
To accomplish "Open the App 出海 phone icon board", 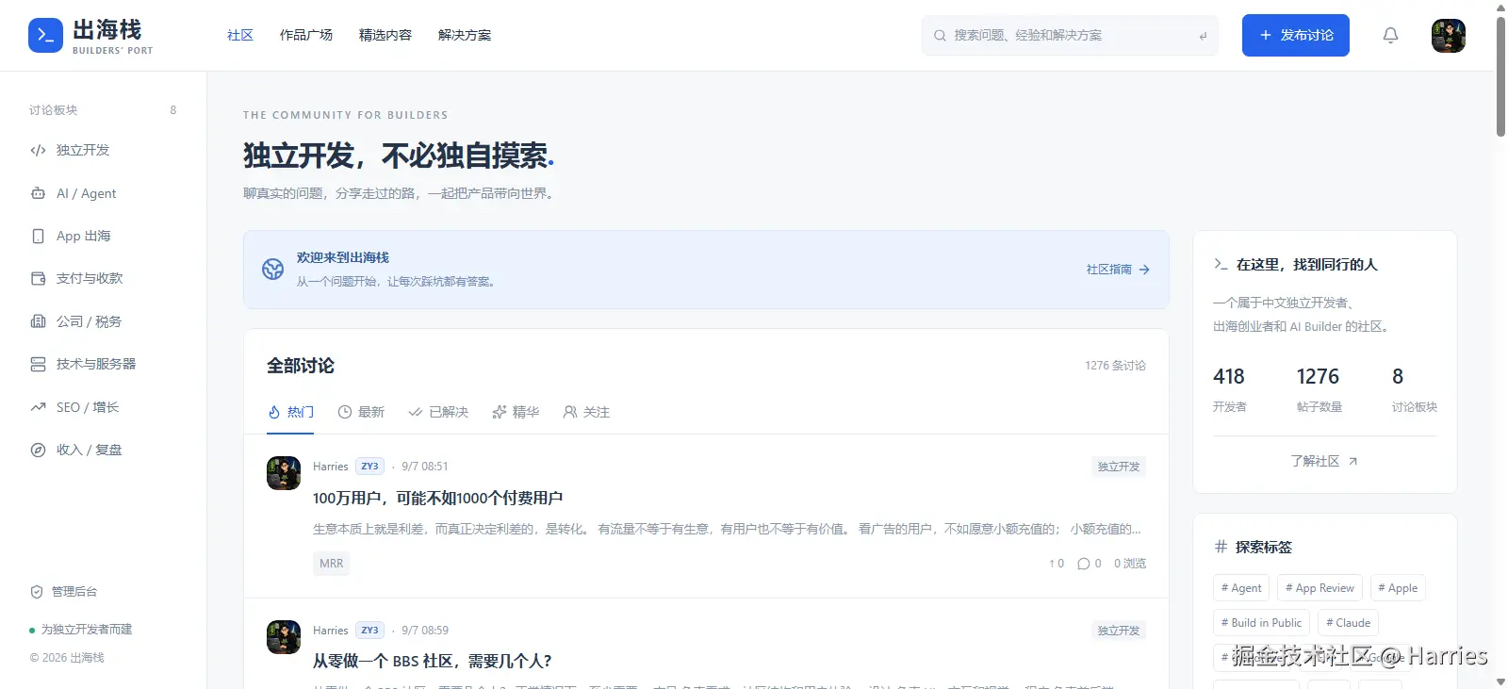I will pyautogui.click(x=39, y=236).
